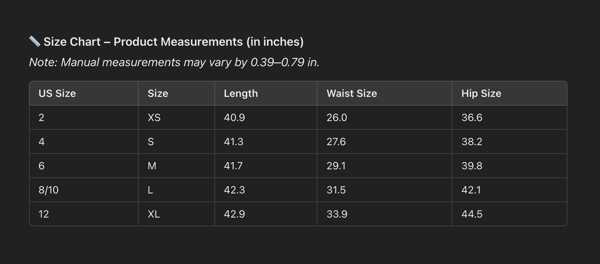Select the US Size column header
This screenshot has width=600, height=264.
pyautogui.click(x=57, y=93)
